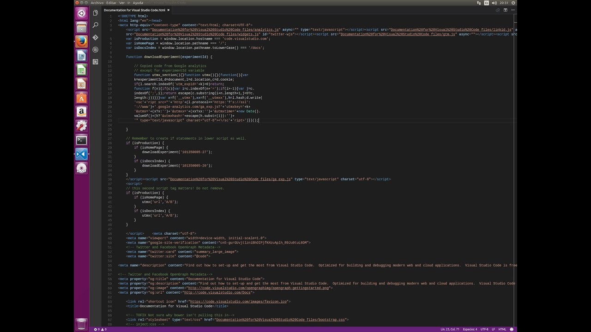591x332 pixels.
Task: Open the Explorer view in activity bar
Action: click(96, 13)
